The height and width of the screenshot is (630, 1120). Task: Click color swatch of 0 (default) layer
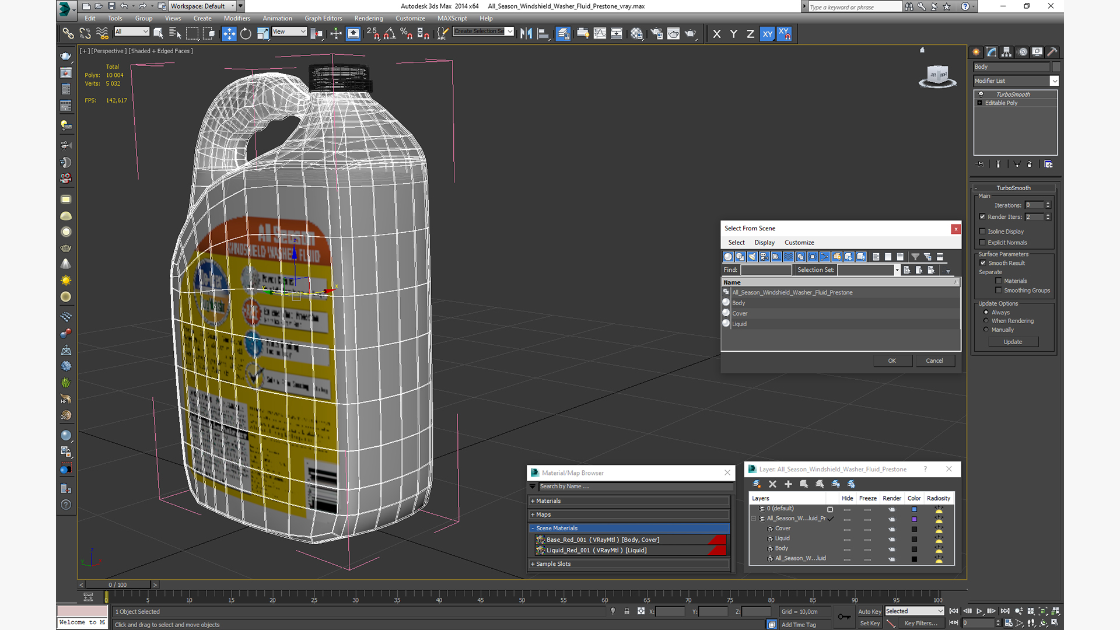click(914, 509)
